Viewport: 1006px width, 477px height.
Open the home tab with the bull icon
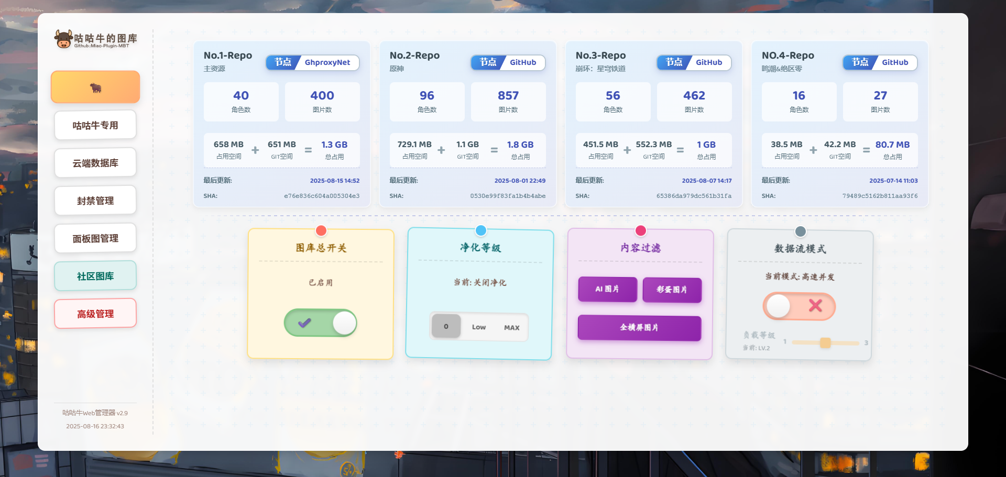coord(95,87)
